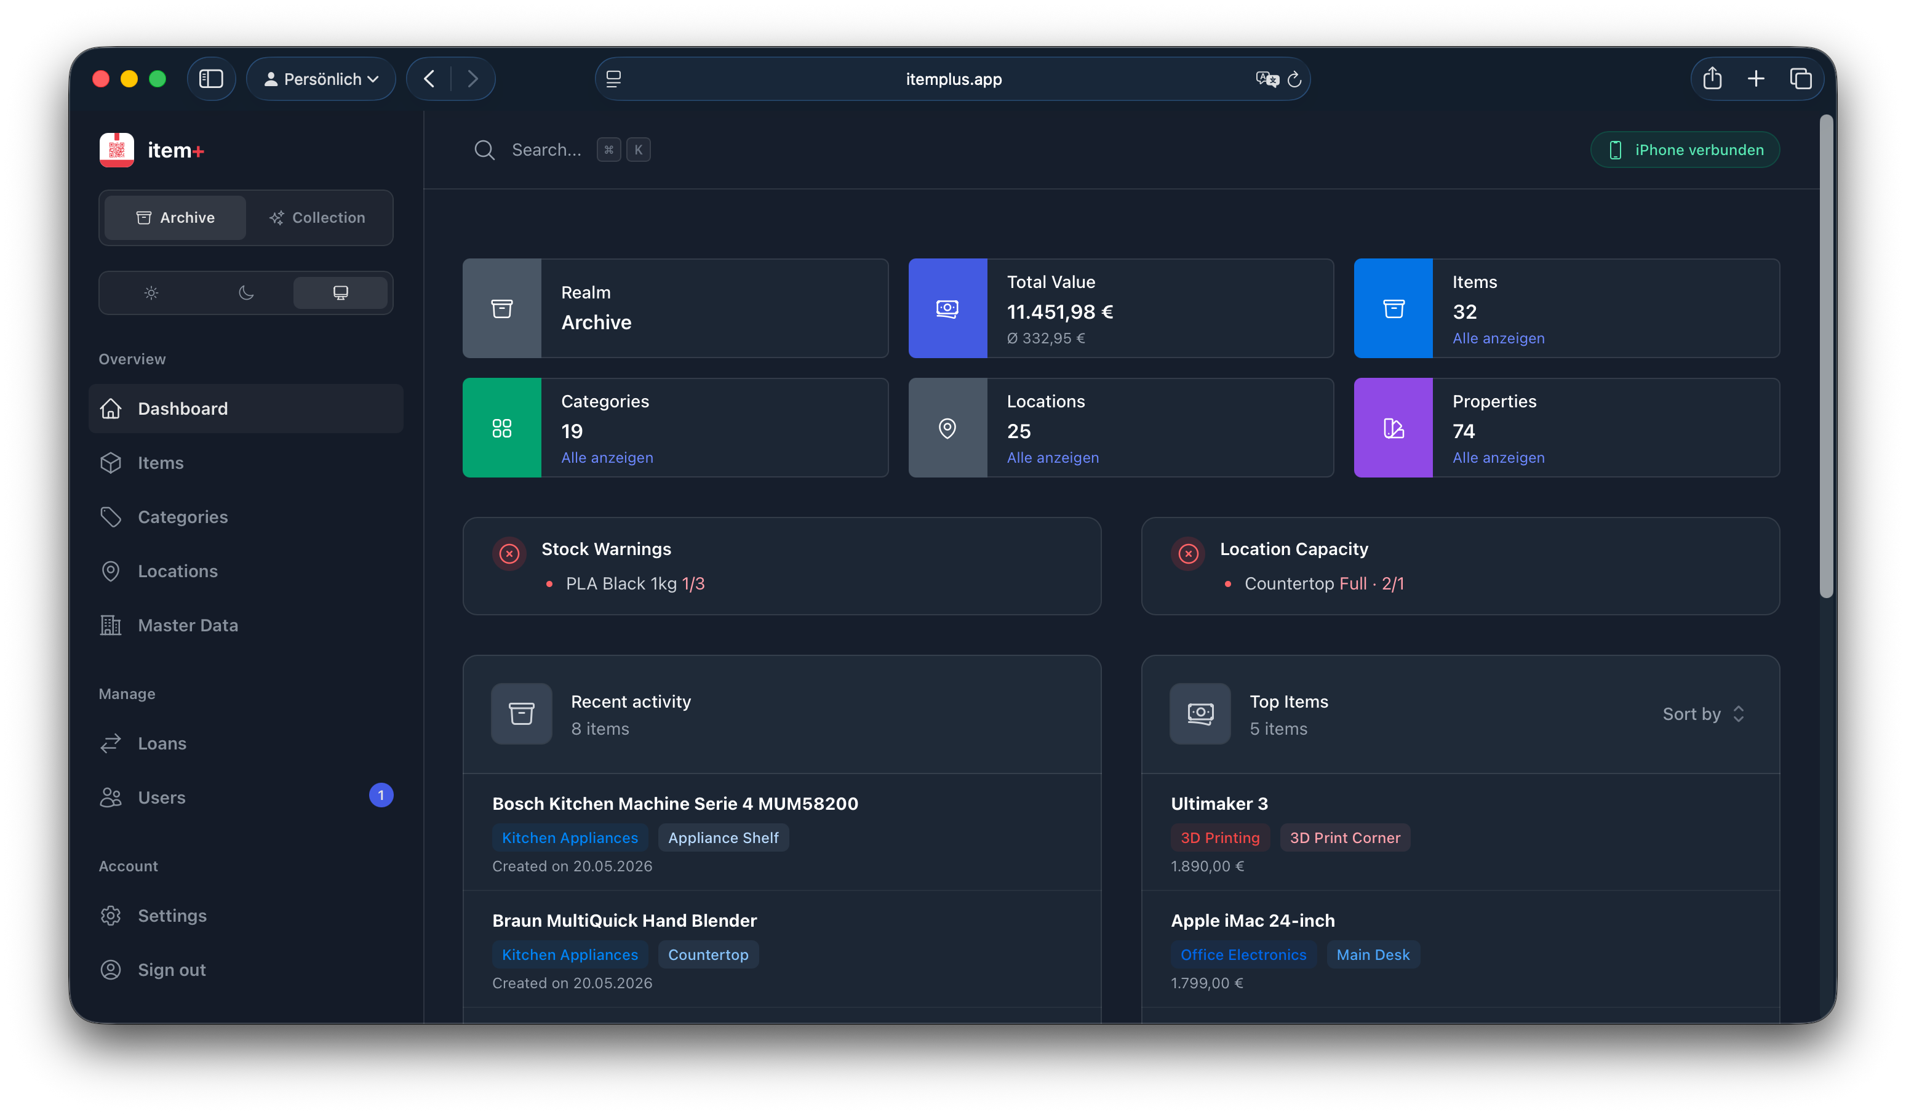Switch to light theme sun icon
1906x1115 pixels.
tap(151, 293)
